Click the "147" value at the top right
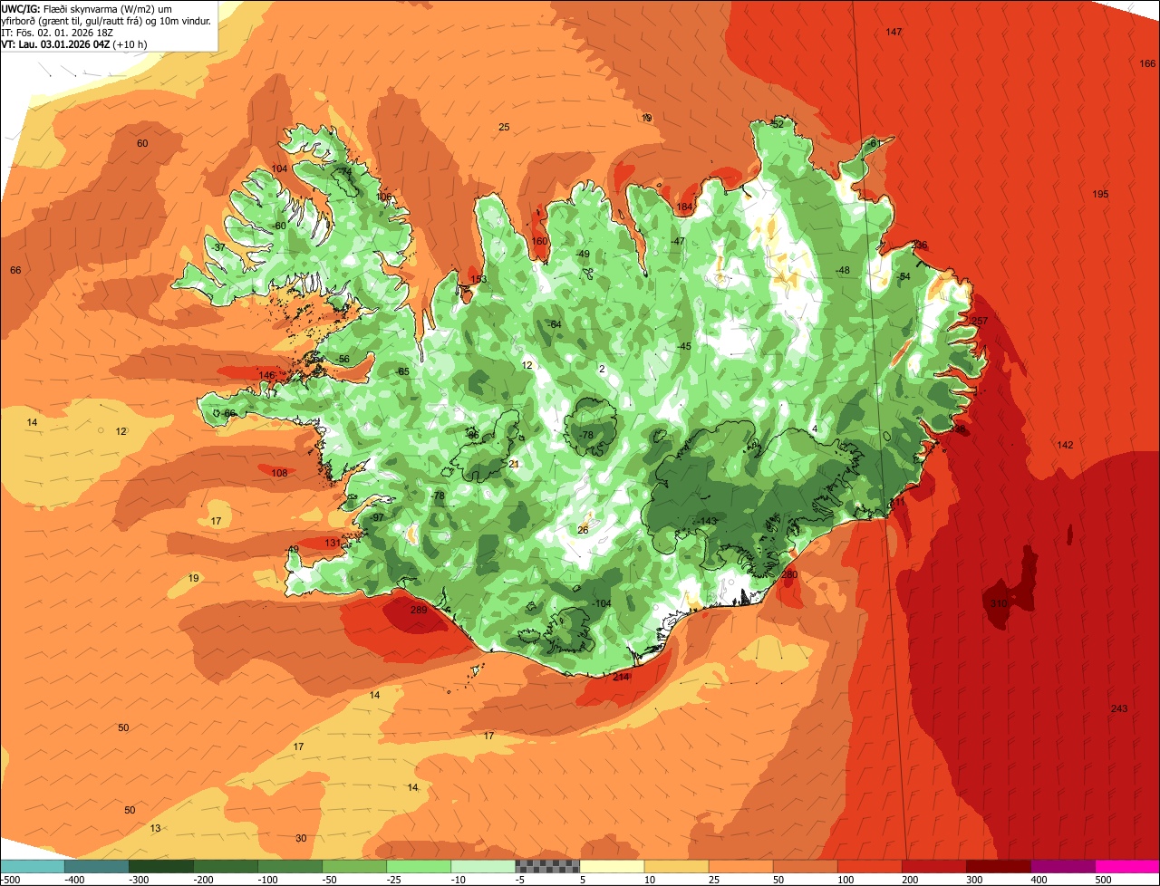This screenshot has width=1160, height=886. point(894,32)
